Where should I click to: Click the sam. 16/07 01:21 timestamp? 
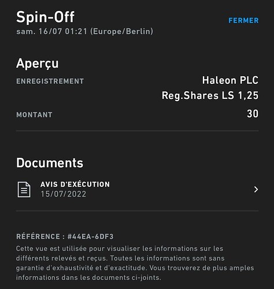coord(52,31)
